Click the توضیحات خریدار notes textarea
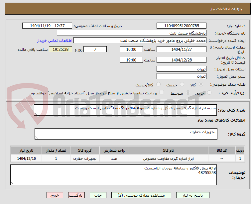 pos(113,175)
